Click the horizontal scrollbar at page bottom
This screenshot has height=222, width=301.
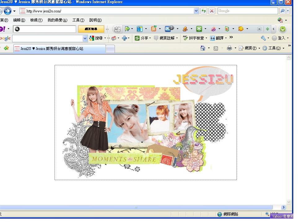coord(136,207)
